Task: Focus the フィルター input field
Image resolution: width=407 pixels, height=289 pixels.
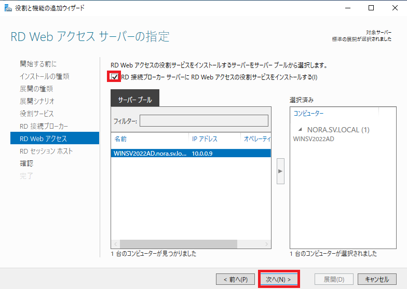Action: [203, 121]
